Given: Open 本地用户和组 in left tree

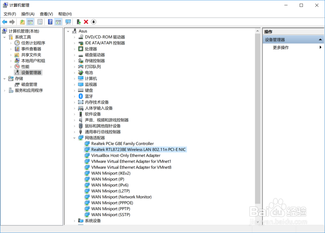Looking at the screenshot, I should tap(33, 61).
